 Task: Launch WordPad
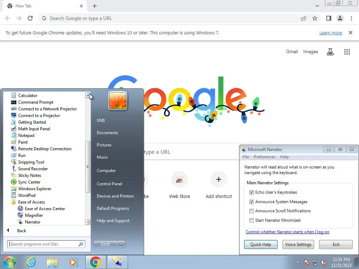click(x=27, y=195)
